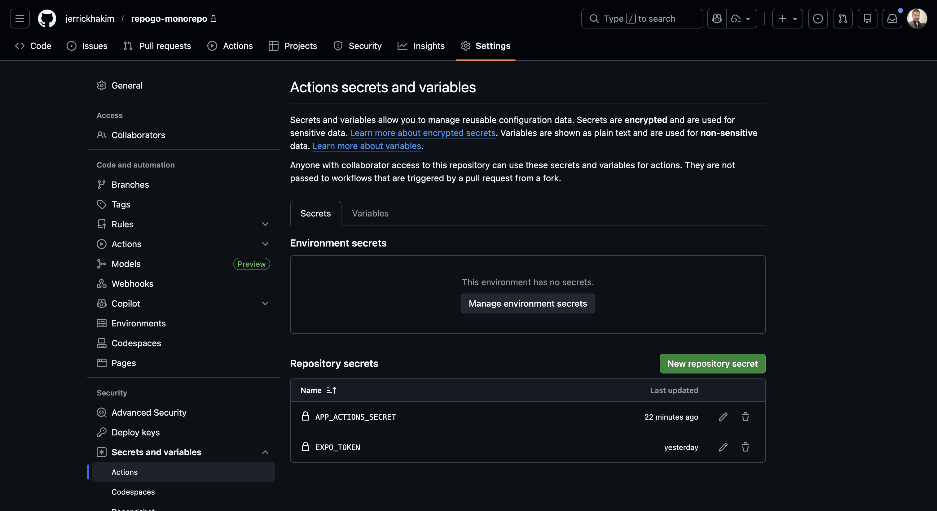Delete the EXPO_TOKEN secret via trash icon
This screenshot has width=937, height=511.
(x=745, y=447)
